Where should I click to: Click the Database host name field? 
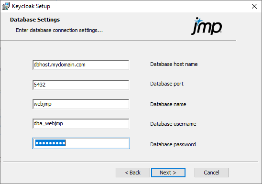(81, 65)
